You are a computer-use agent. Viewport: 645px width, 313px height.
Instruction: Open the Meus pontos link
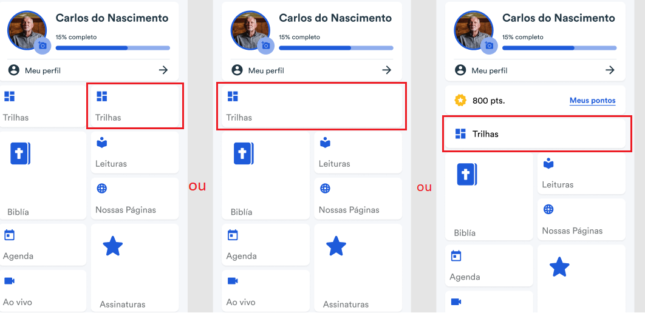click(592, 101)
